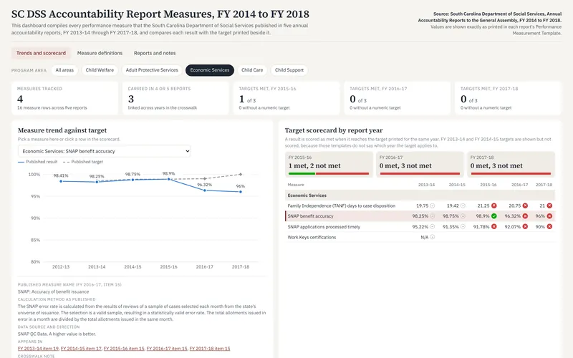573x358 pixels.
Task: Click the Published target legend entry
Action: (x=83, y=162)
